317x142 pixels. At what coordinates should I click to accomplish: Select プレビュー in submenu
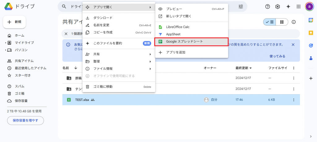(x=191, y=9)
